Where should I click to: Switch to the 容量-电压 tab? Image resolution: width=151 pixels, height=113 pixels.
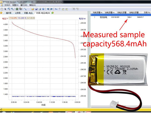tap(28, 13)
